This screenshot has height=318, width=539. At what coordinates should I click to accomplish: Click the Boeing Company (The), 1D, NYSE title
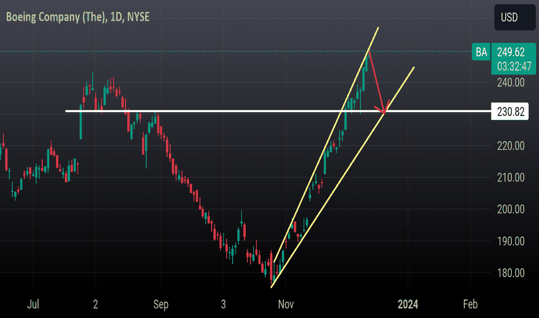(x=77, y=17)
